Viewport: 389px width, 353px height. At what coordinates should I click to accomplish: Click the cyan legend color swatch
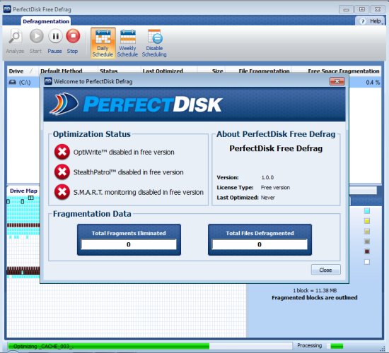click(x=367, y=211)
